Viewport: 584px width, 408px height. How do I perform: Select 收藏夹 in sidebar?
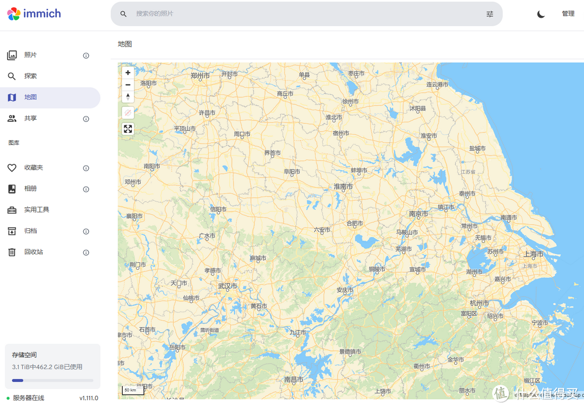pos(33,168)
